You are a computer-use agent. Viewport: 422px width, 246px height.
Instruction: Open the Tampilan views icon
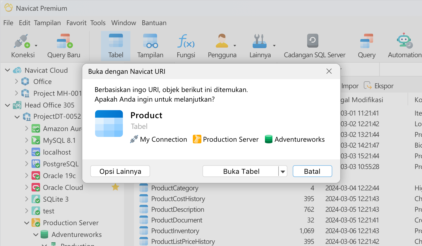(x=150, y=41)
